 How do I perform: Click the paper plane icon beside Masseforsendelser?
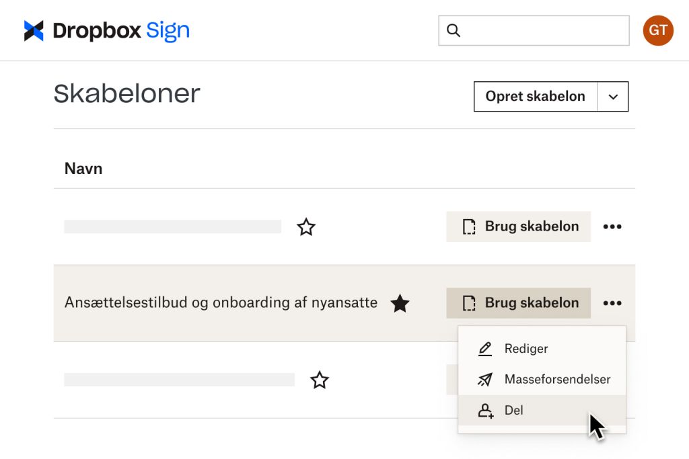click(x=484, y=379)
